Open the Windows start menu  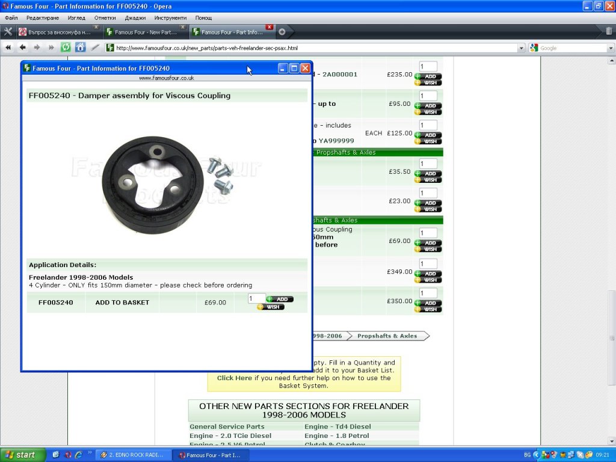click(23, 455)
